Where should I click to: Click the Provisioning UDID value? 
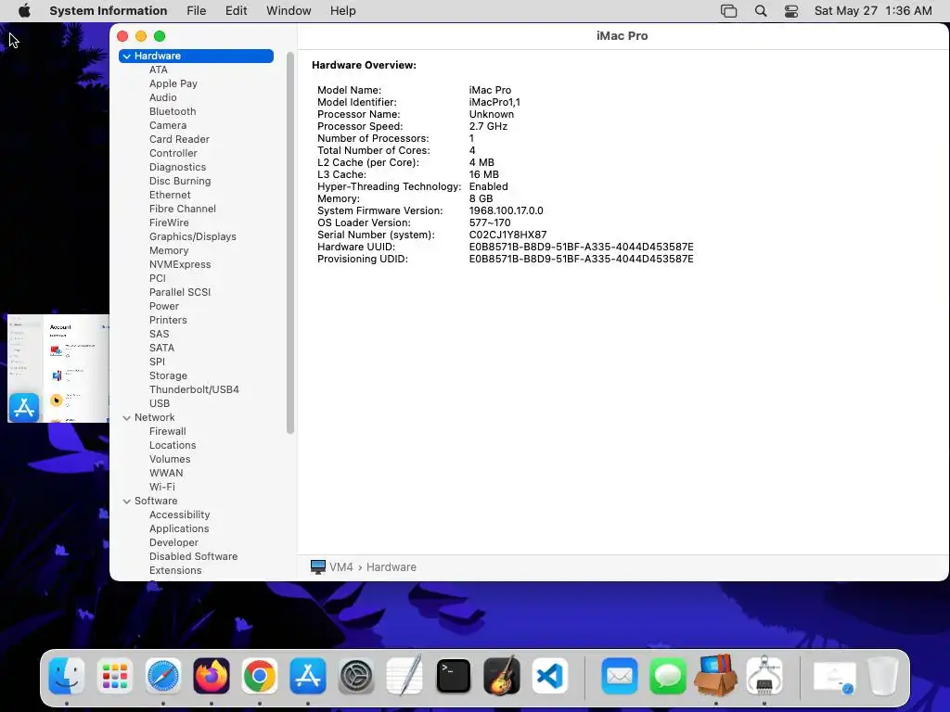(x=581, y=260)
